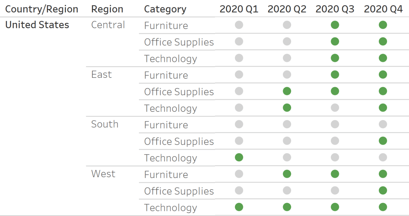The height and width of the screenshot is (216, 409).
Task: Click green dot West Furniture 2020 Q2
Action: (x=287, y=174)
